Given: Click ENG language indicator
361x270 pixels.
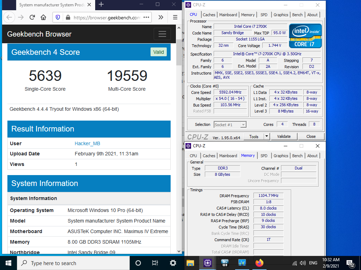Looking at the screenshot, I should [313, 263].
